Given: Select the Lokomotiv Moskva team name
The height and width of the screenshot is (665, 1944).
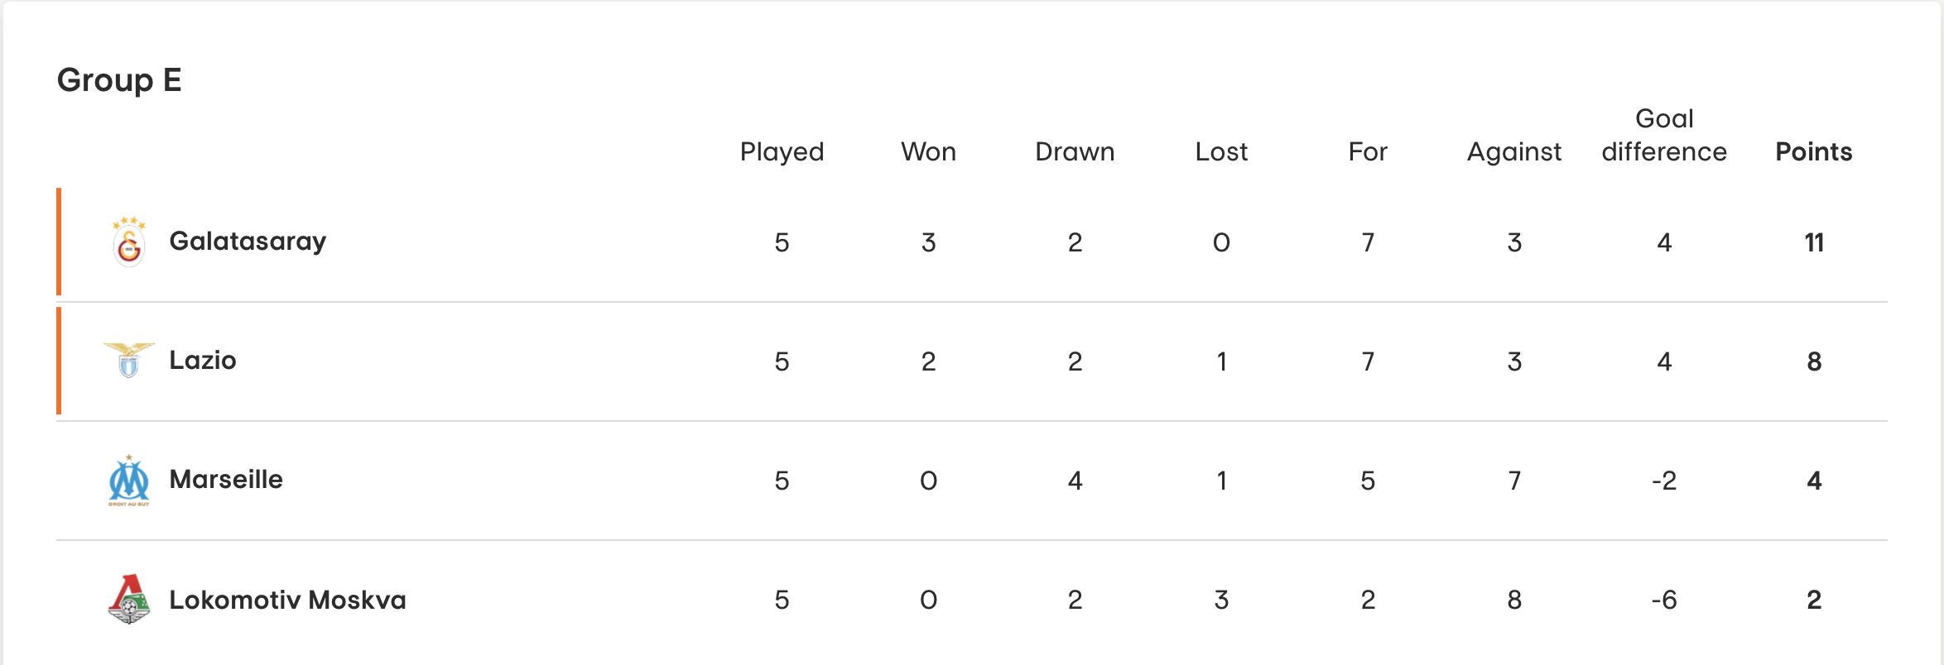Looking at the screenshot, I should click(287, 600).
